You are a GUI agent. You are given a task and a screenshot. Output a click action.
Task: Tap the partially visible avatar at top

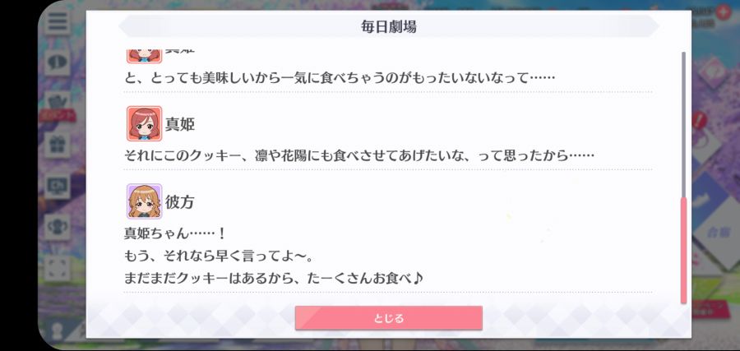[144, 55]
